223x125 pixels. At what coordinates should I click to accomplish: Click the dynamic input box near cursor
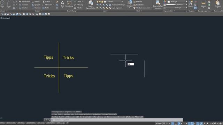tap(131, 64)
